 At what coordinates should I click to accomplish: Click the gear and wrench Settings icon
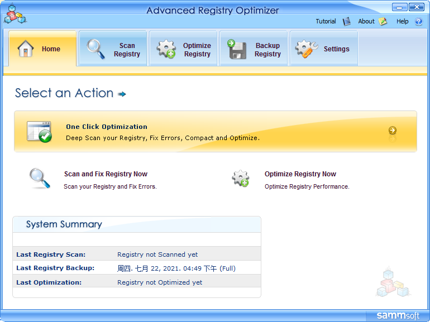(307, 49)
